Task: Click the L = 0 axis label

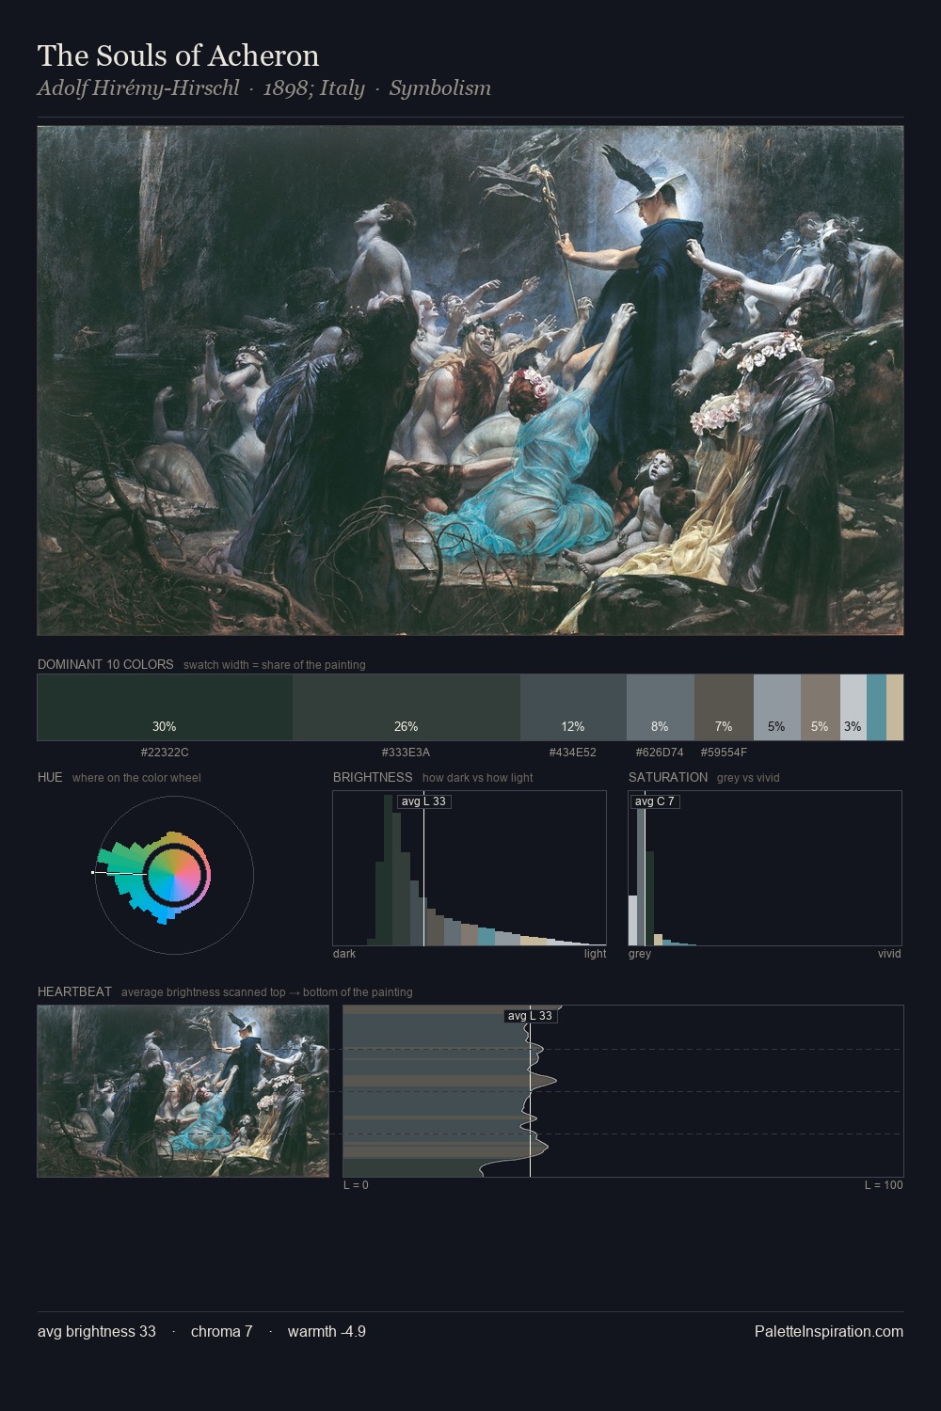Action: (356, 1185)
